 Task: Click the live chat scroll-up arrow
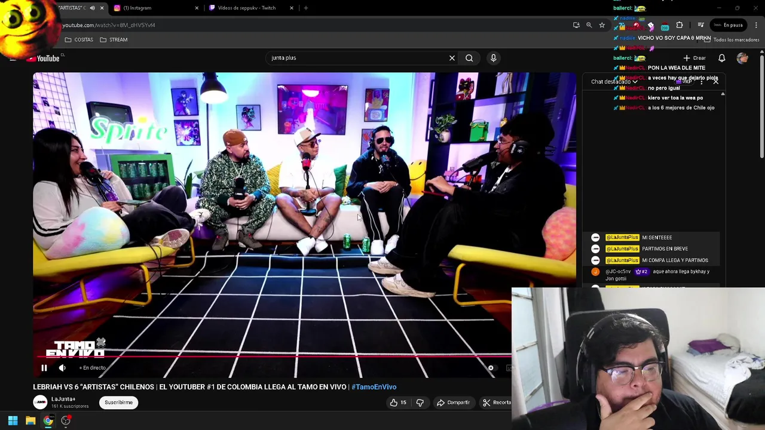[723, 94]
